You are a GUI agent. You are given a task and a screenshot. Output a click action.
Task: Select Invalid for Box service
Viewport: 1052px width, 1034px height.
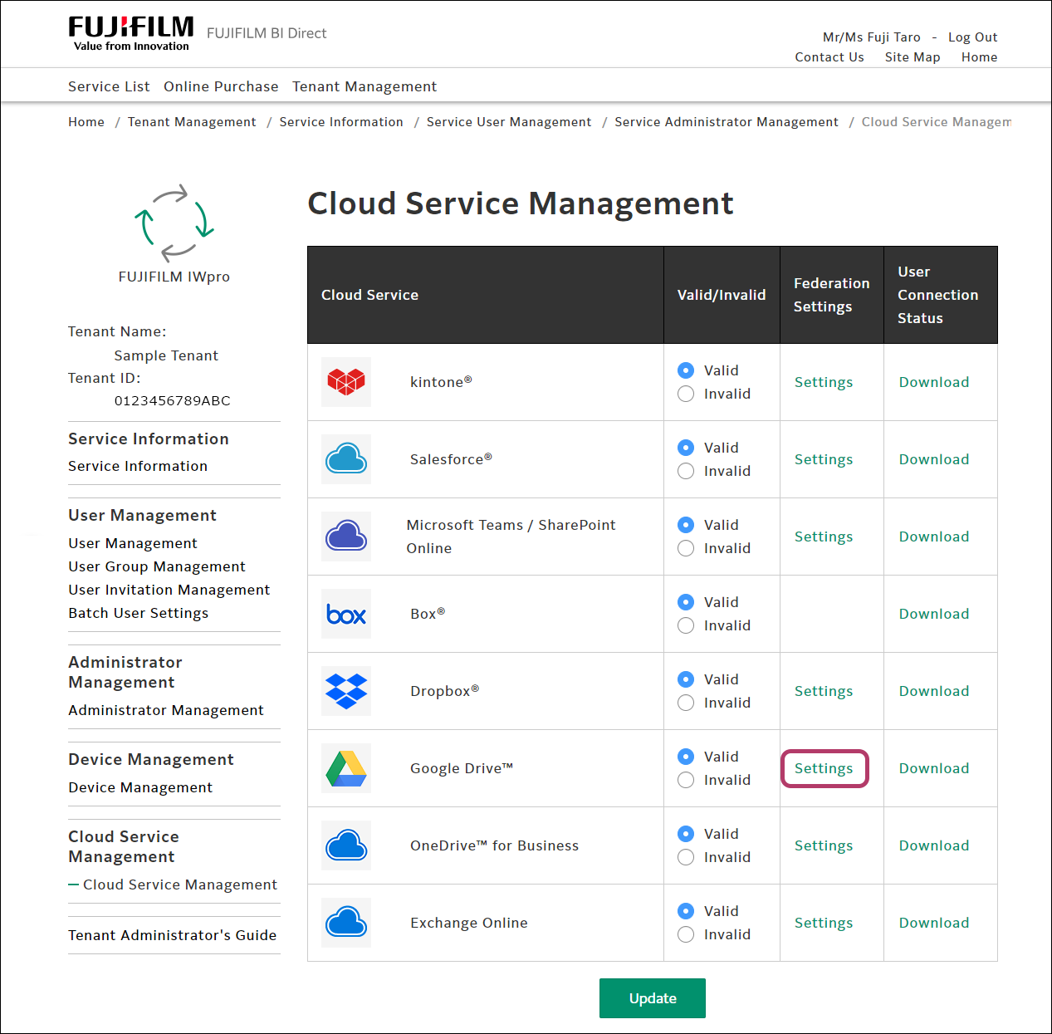(x=686, y=625)
